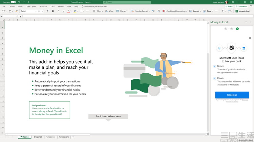Open the Format cells dropdown
The height and width of the screenshot is (142, 254).
tap(195, 11)
